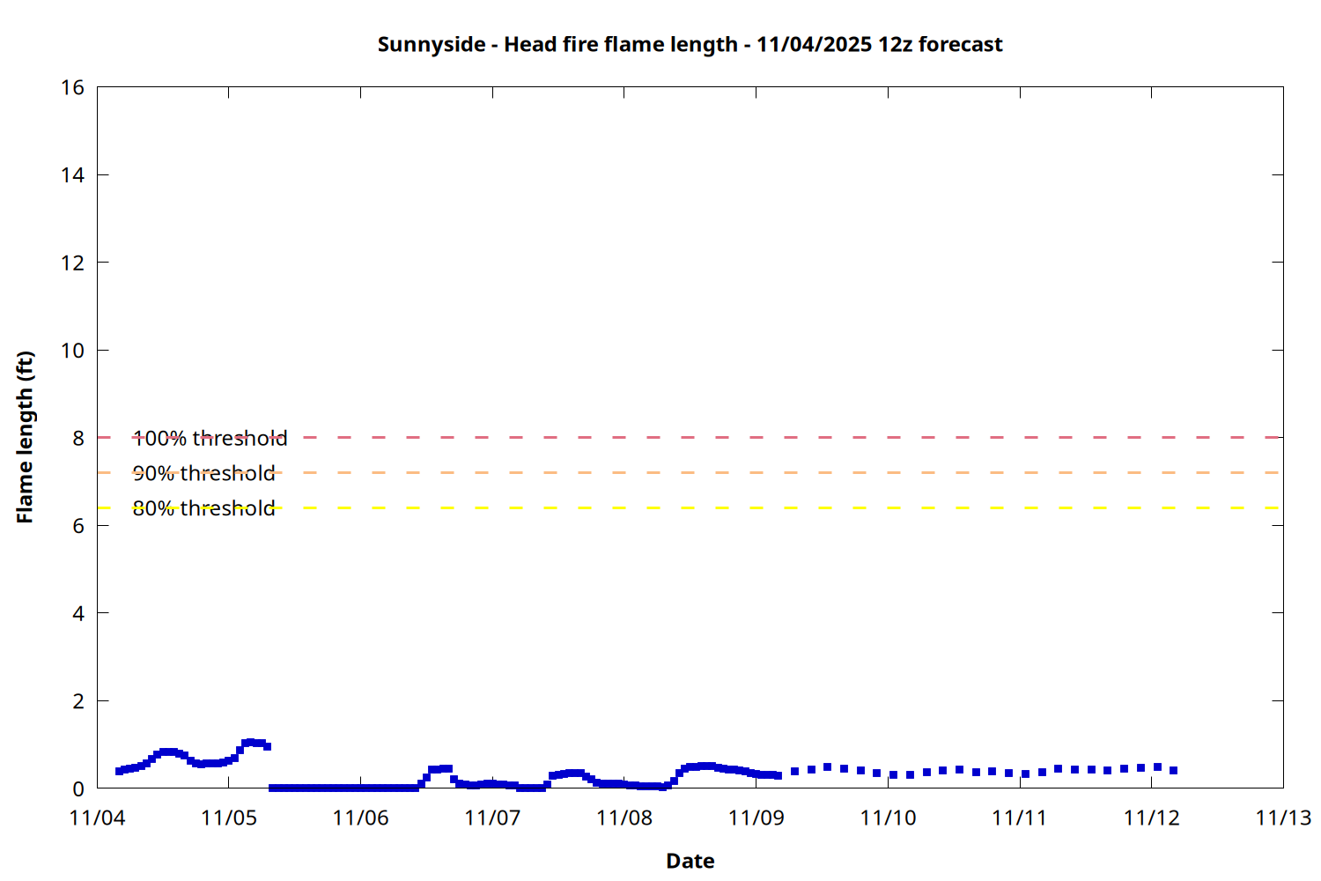Screen dimensions: 1321x881
Task: Click the y-axis value 4 label
Action: (x=78, y=613)
